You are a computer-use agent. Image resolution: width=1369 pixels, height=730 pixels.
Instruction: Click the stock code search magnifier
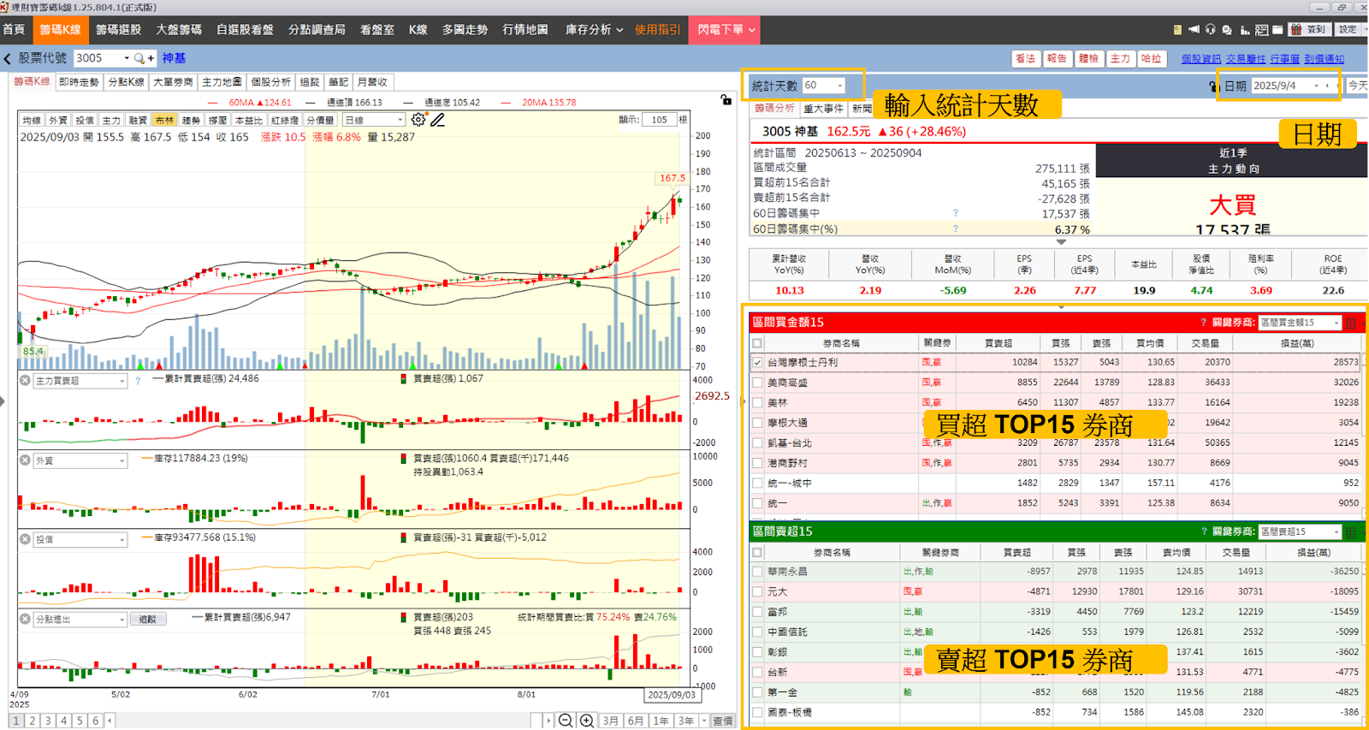coord(139,58)
